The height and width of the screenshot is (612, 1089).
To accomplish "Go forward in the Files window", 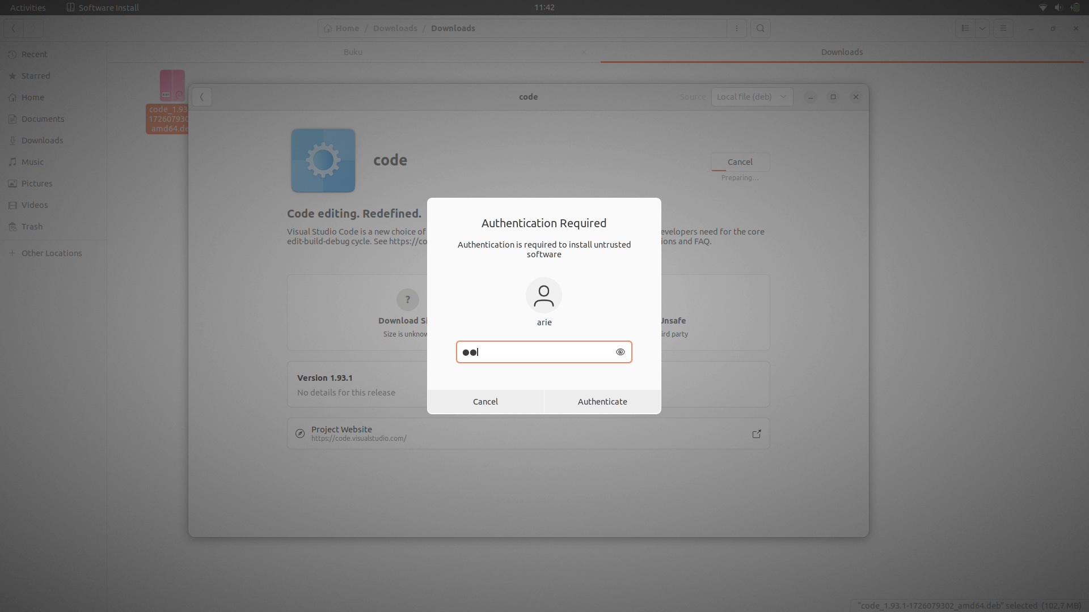I will coord(33,28).
